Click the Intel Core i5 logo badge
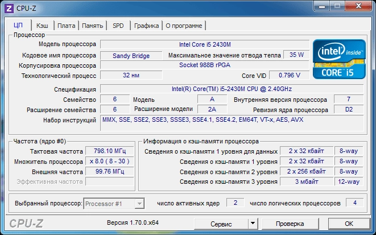This screenshot has height=235, width=376. (x=340, y=59)
